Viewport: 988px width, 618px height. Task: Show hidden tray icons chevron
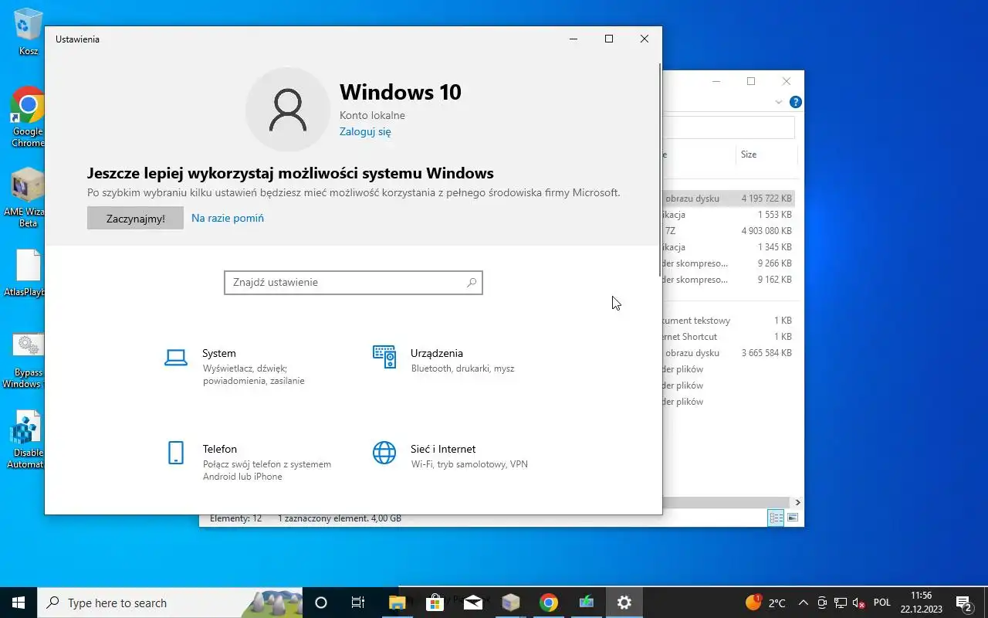coord(804,603)
